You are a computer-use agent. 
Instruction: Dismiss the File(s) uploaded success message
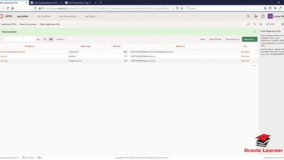254,32
